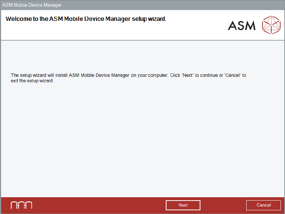This screenshot has height=214, width=285.
Task: Click the empty right side of the title bar
Action: pos(186,5)
